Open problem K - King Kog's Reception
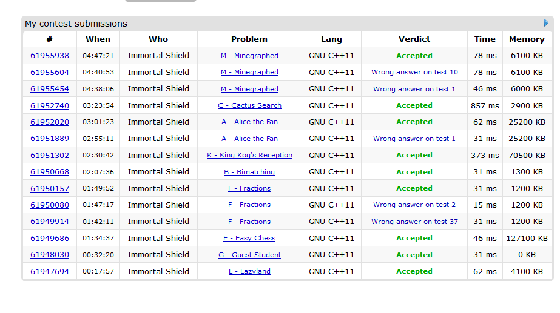This screenshot has width=560, height=313. tap(249, 155)
